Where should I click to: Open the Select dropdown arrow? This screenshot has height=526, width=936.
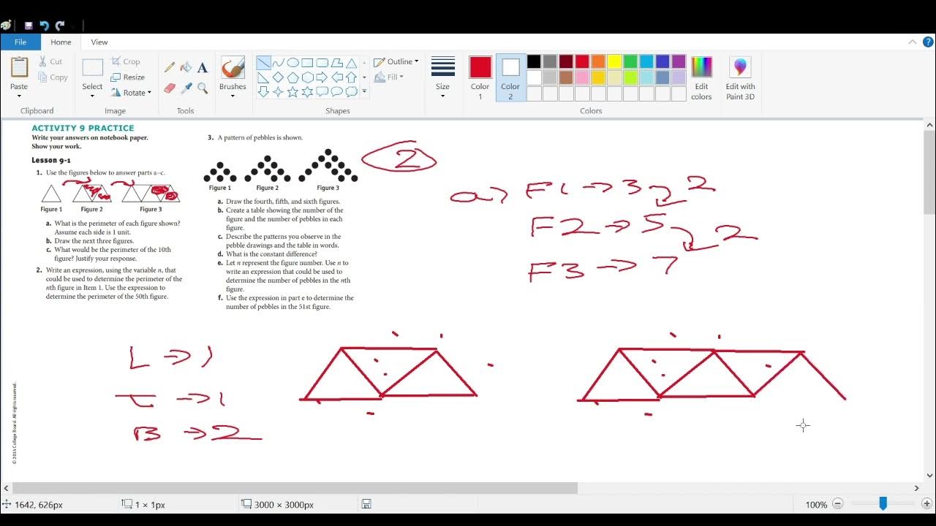(x=92, y=95)
